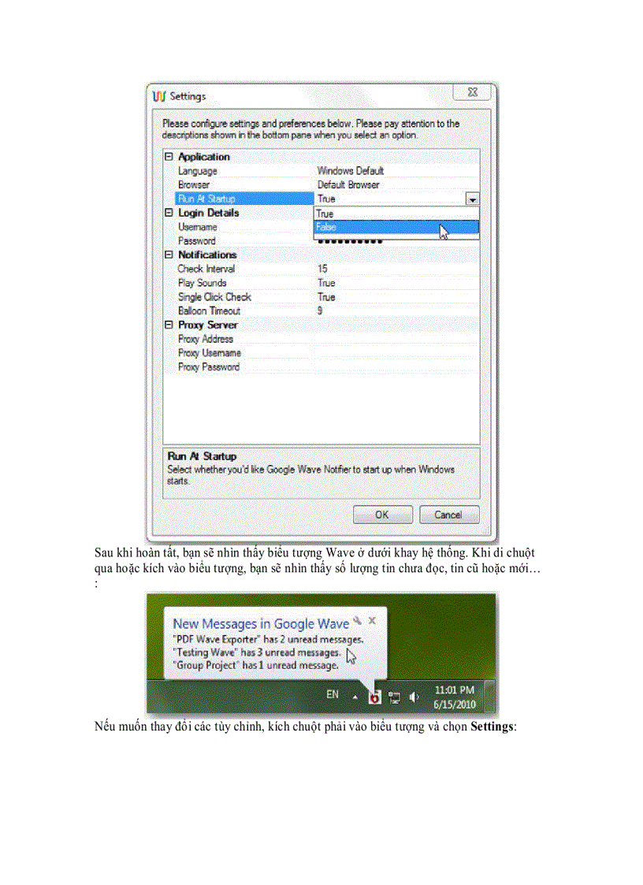Open the Run At Startup dropdown arrow
This screenshot has width=643, height=885.
click(472, 199)
